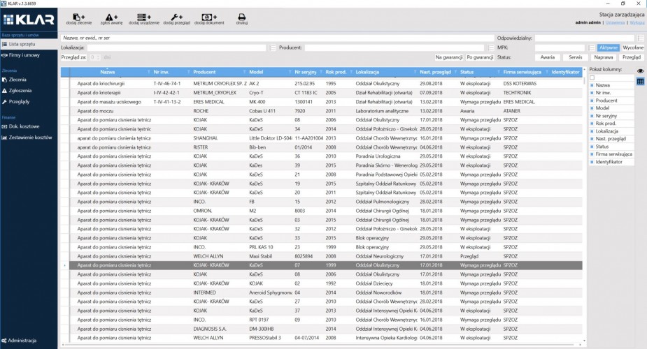Open 'Lista sprzętu' in the sidebar
The image size is (647, 349).
coord(29,44)
